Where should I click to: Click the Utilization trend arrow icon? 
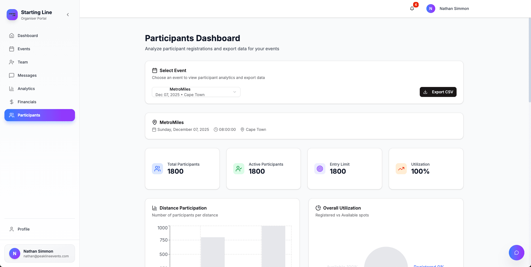(401, 169)
